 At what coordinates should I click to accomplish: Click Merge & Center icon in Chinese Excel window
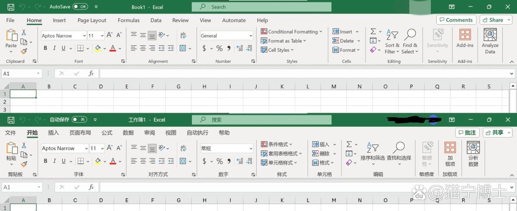pyautogui.click(x=183, y=161)
